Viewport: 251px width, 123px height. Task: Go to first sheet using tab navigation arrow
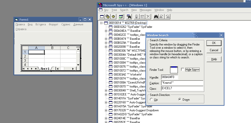pos(24,69)
